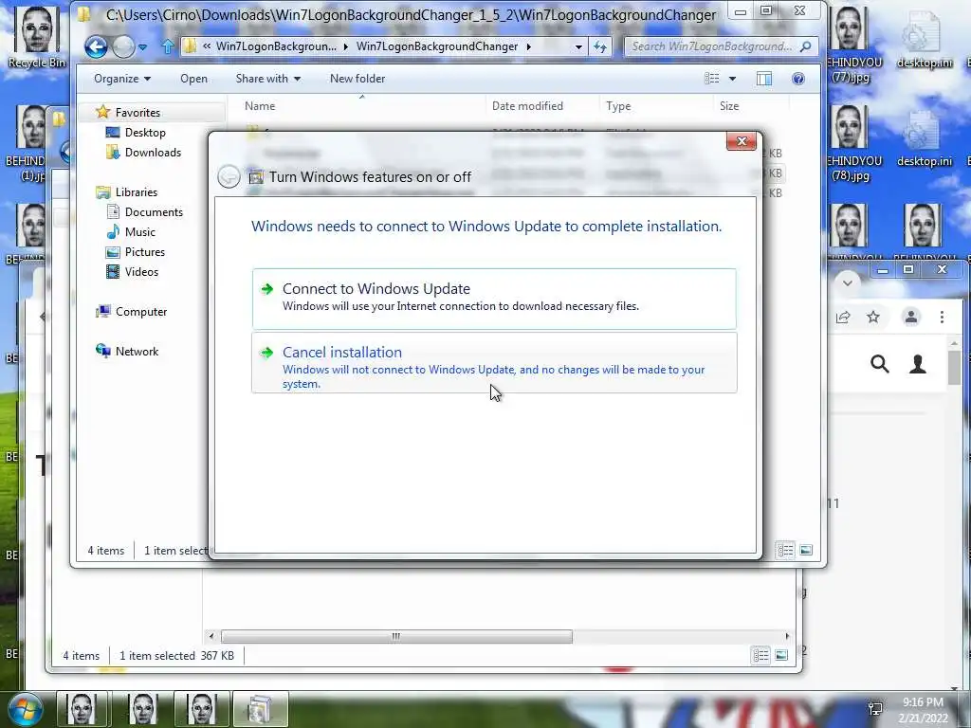Expand browser tab search chevron
Viewport: 971px width, 728px height.
coord(847,282)
